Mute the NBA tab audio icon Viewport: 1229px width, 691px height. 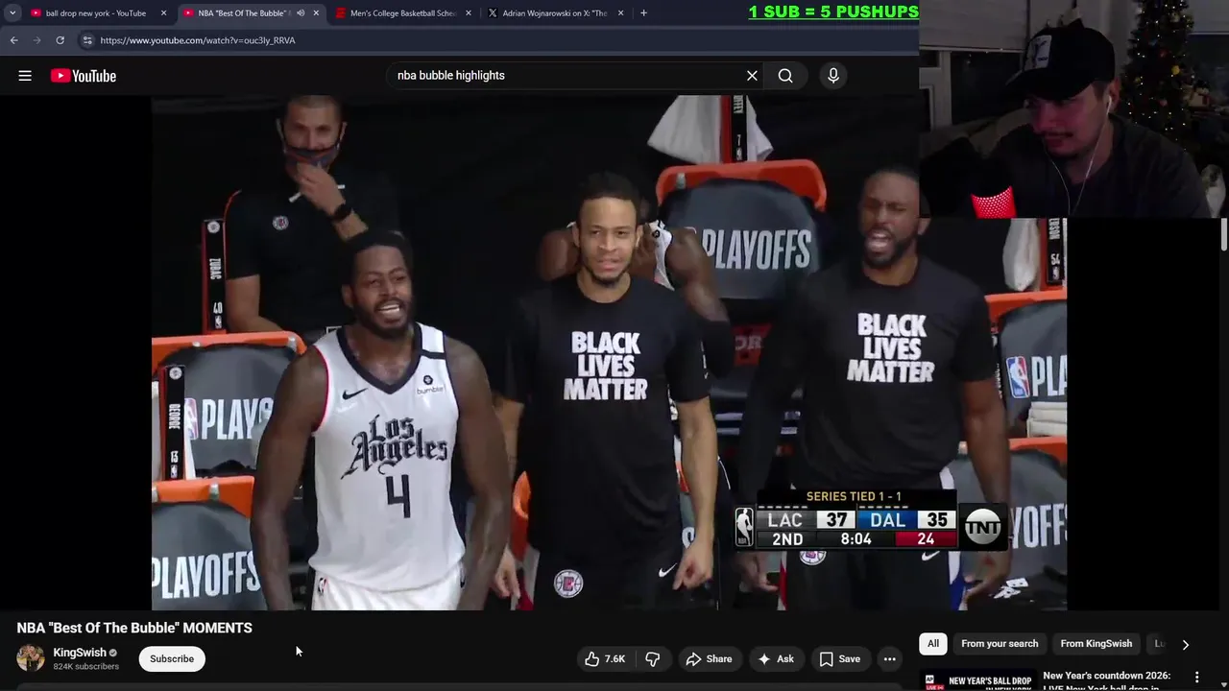pos(301,13)
